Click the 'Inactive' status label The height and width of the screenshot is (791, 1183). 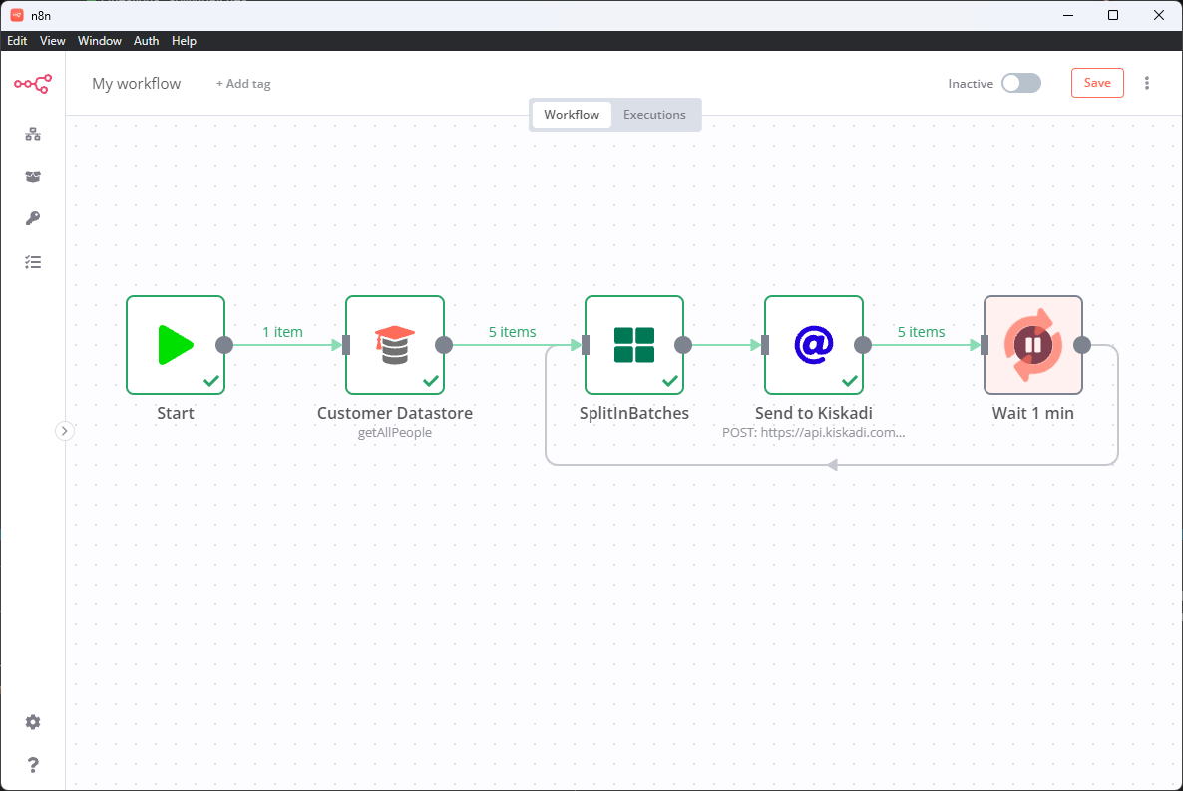coord(971,84)
